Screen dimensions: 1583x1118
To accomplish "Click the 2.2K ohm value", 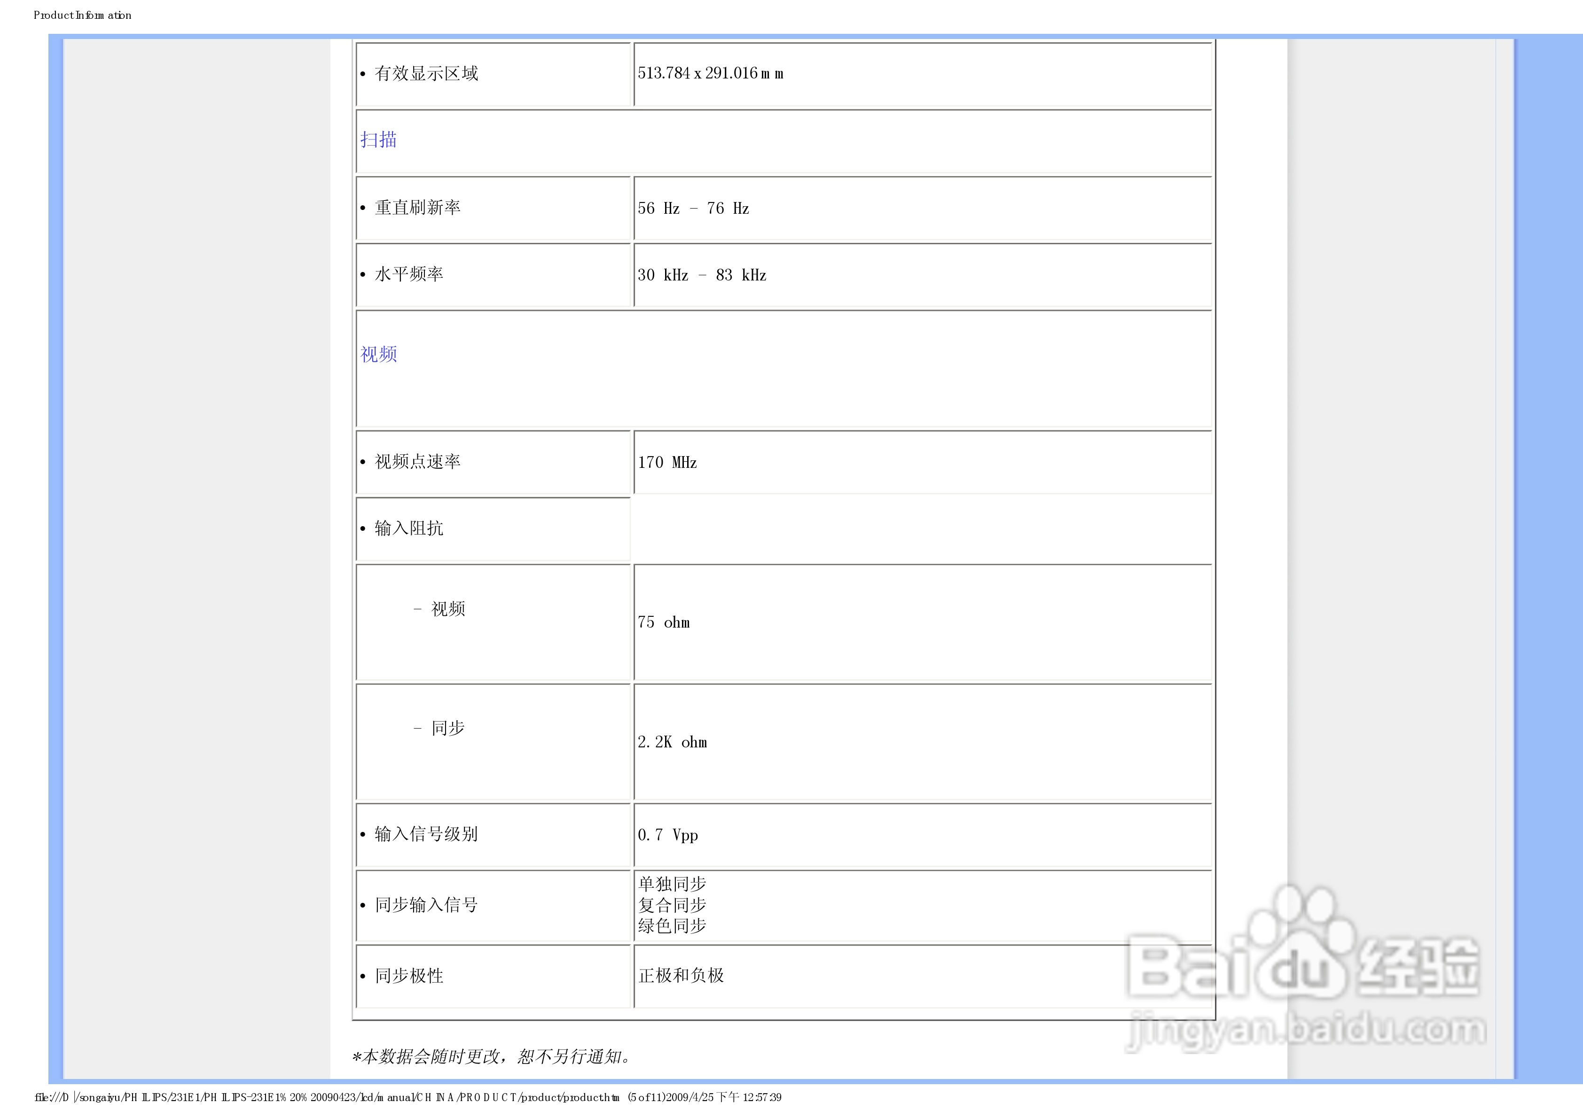I will tap(672, 742).
